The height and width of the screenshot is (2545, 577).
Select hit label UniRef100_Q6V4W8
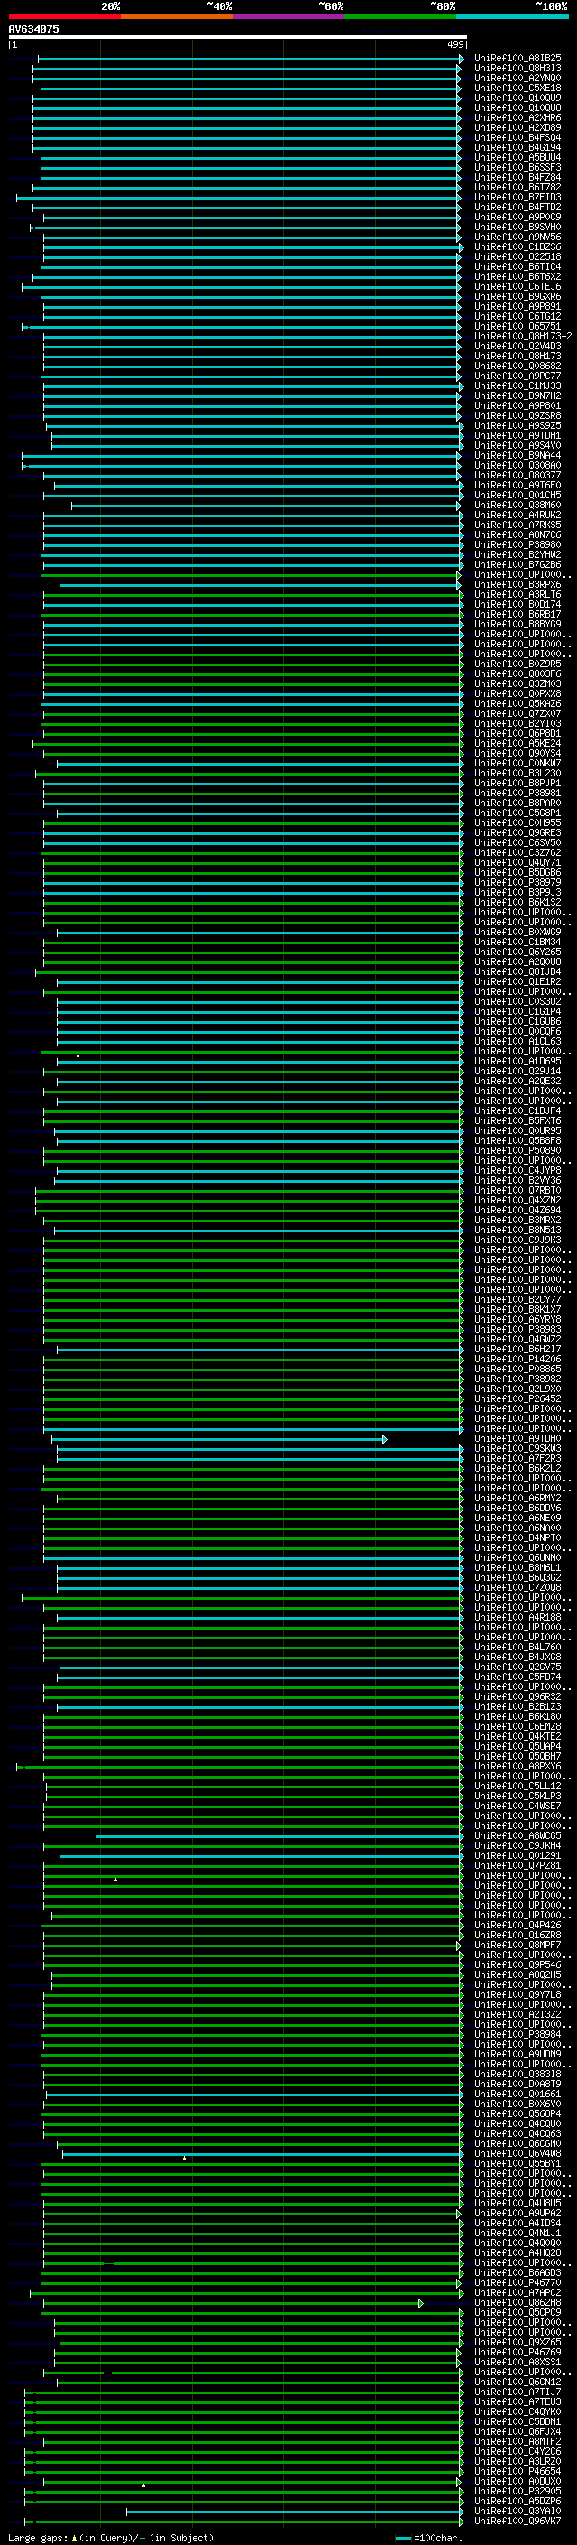coord(517,2154)
